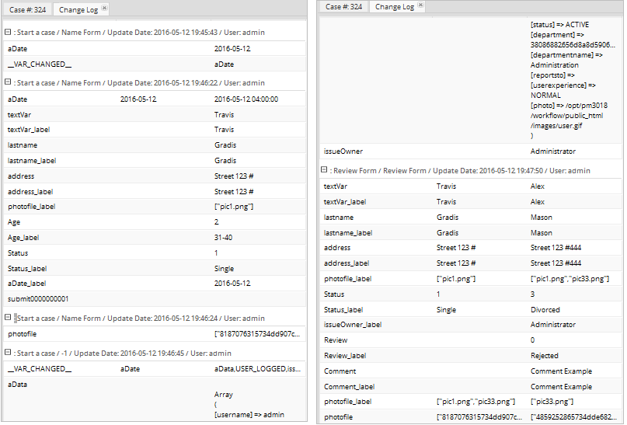
Task: Close the Change Log tab in right panel
Action: coord(421,6)
